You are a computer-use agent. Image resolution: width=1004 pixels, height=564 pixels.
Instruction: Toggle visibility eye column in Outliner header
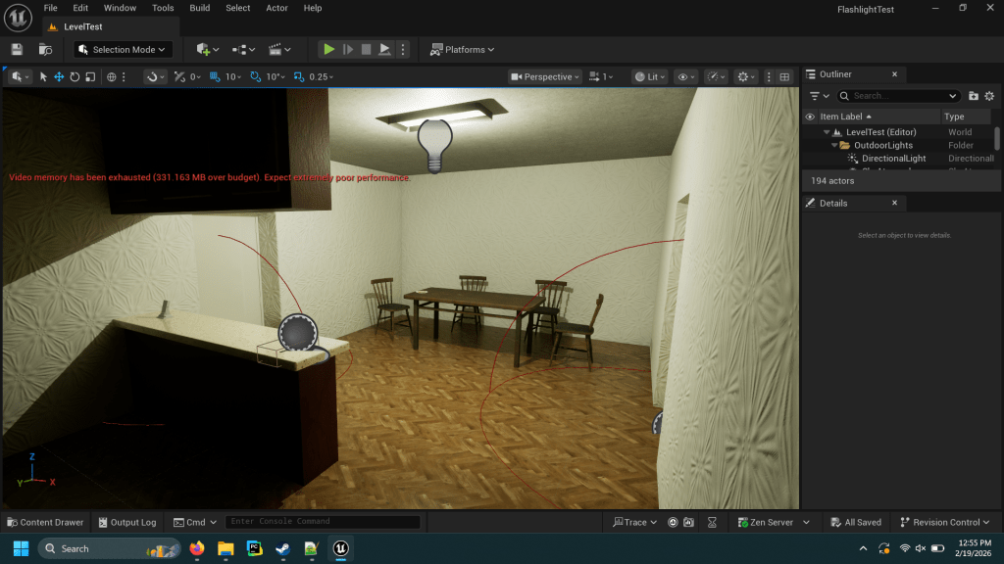810,117
